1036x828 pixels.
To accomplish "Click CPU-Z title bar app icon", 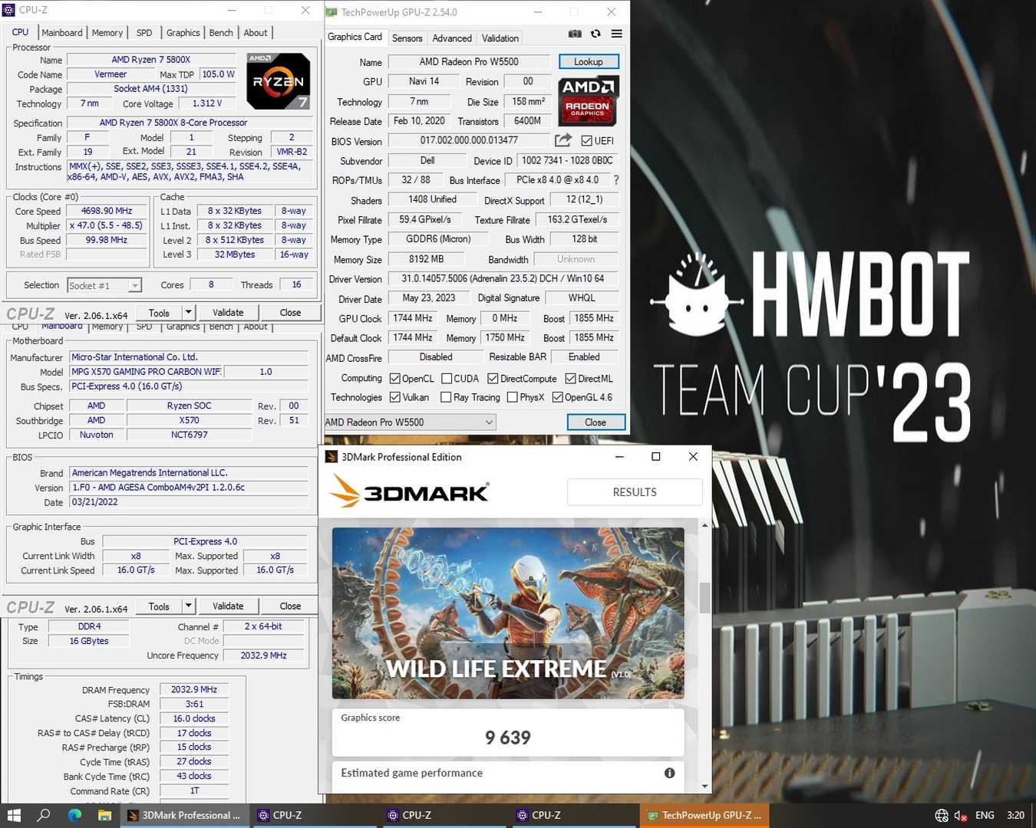I will coord(9,10).
